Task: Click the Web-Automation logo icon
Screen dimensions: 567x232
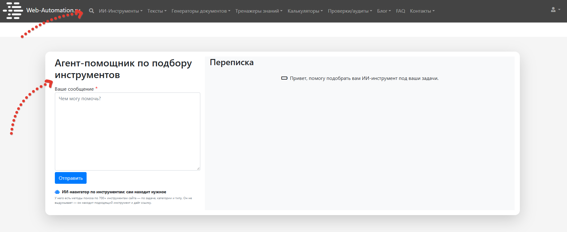Action: 13,11
